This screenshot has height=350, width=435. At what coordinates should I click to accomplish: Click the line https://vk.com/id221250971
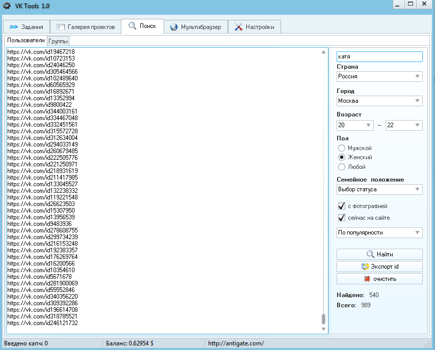(42, 164)
